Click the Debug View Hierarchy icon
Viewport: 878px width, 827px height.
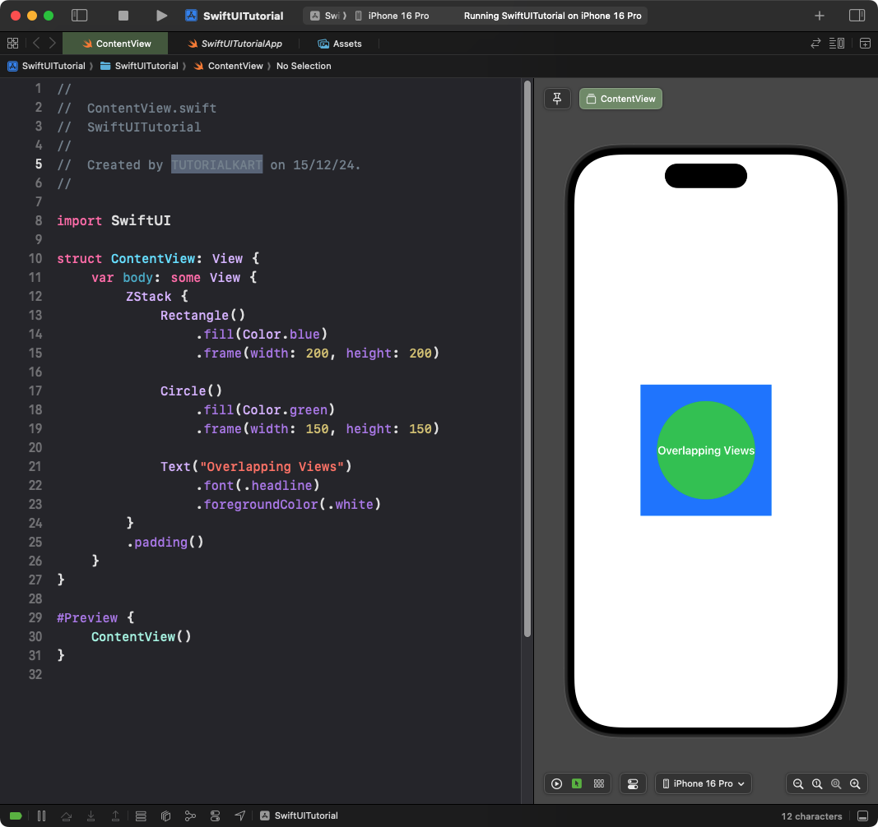coord(141,815)
